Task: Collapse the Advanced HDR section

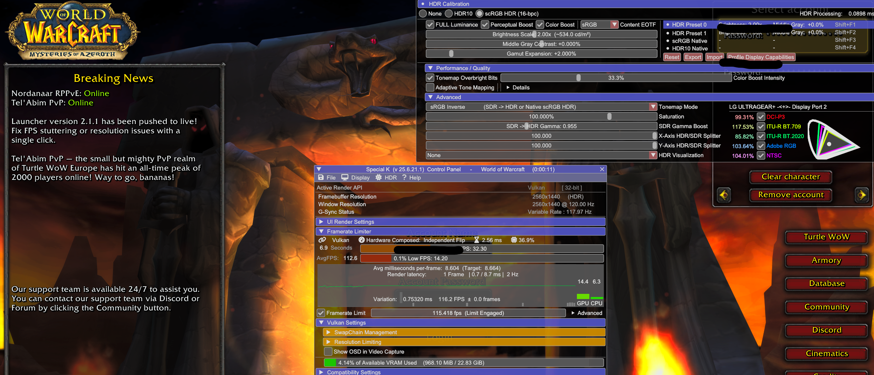Action: pos(430,97)
